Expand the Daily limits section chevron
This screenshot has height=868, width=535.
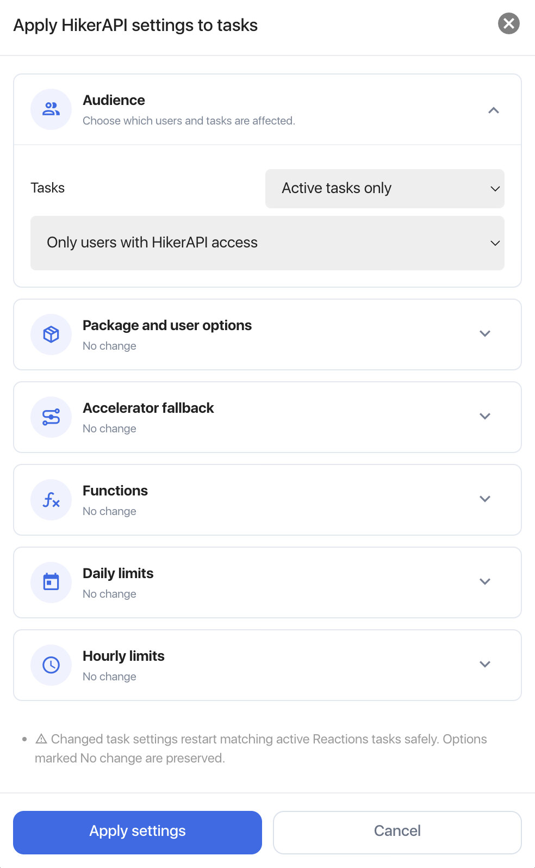click(485, 581)
